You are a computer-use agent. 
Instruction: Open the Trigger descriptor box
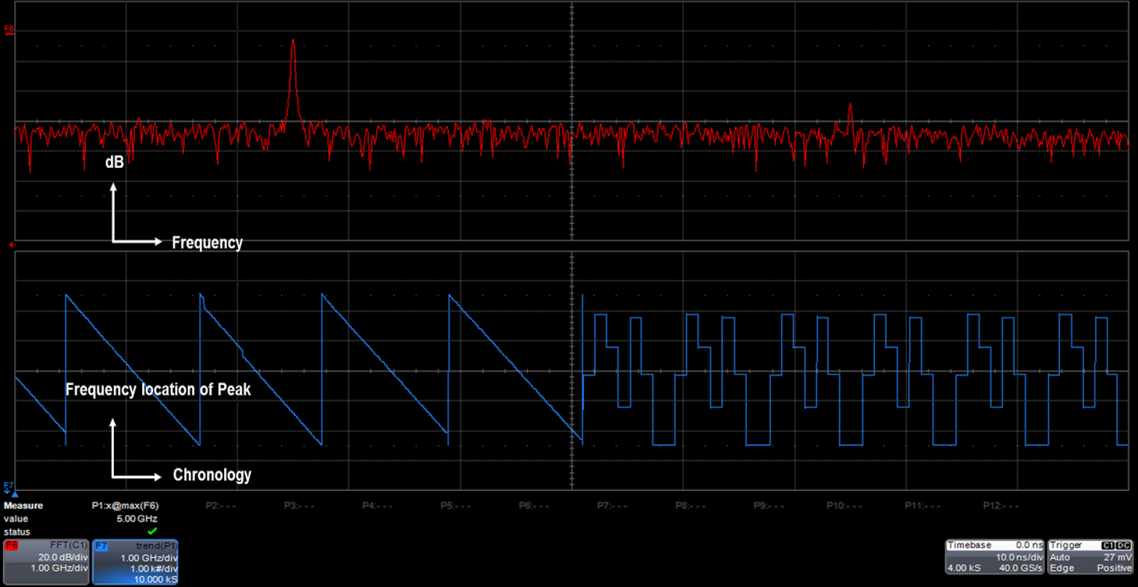tap(1090, 557)
